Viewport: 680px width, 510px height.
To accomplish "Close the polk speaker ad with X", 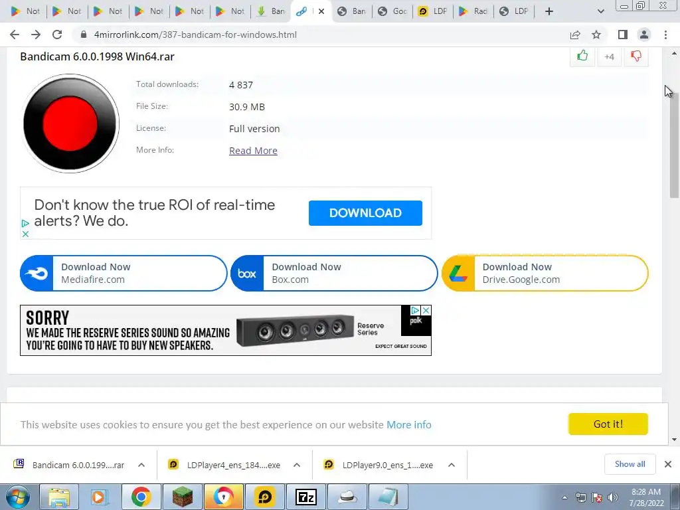I will (426, 311).
